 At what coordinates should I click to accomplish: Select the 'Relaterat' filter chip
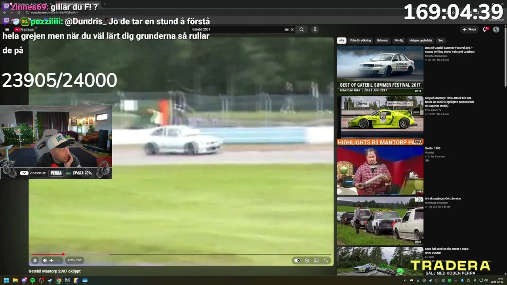(383, 40)
